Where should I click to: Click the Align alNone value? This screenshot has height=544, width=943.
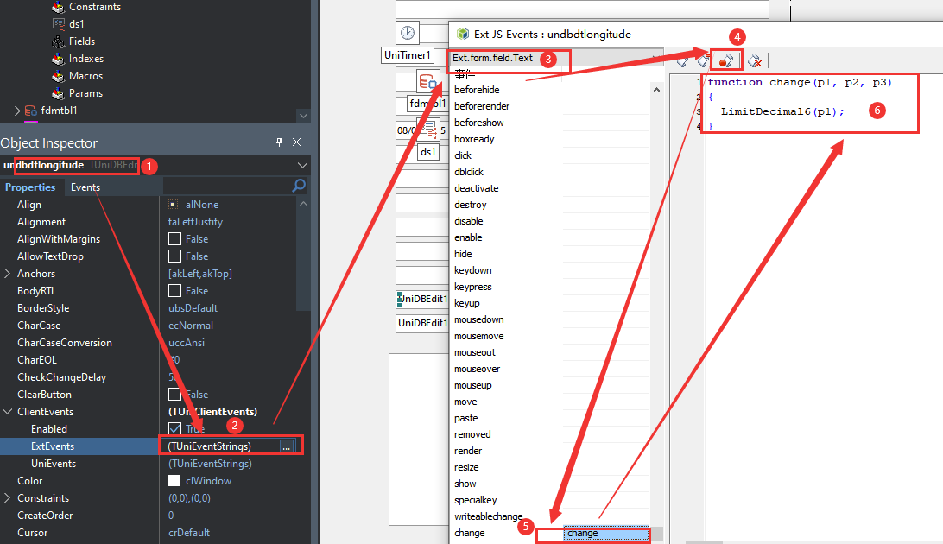[201, 205]
